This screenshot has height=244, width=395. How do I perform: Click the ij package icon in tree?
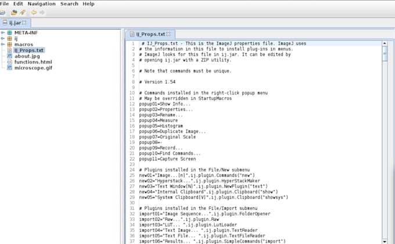pyautogui.click(x=9, y=38)
